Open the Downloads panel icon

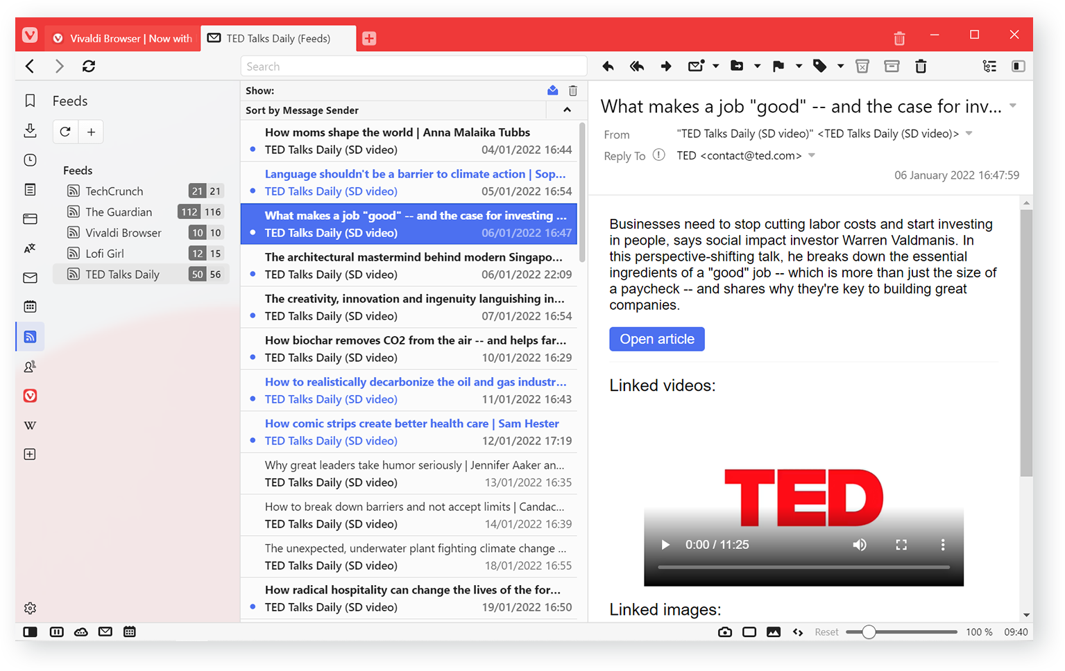[30, 130]
